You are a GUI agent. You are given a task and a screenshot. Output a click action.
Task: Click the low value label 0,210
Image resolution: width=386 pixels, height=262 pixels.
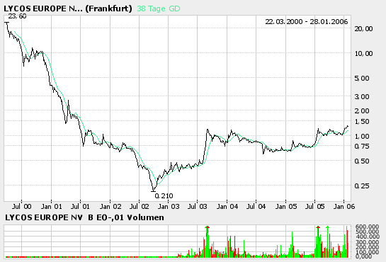pos(164,196)
